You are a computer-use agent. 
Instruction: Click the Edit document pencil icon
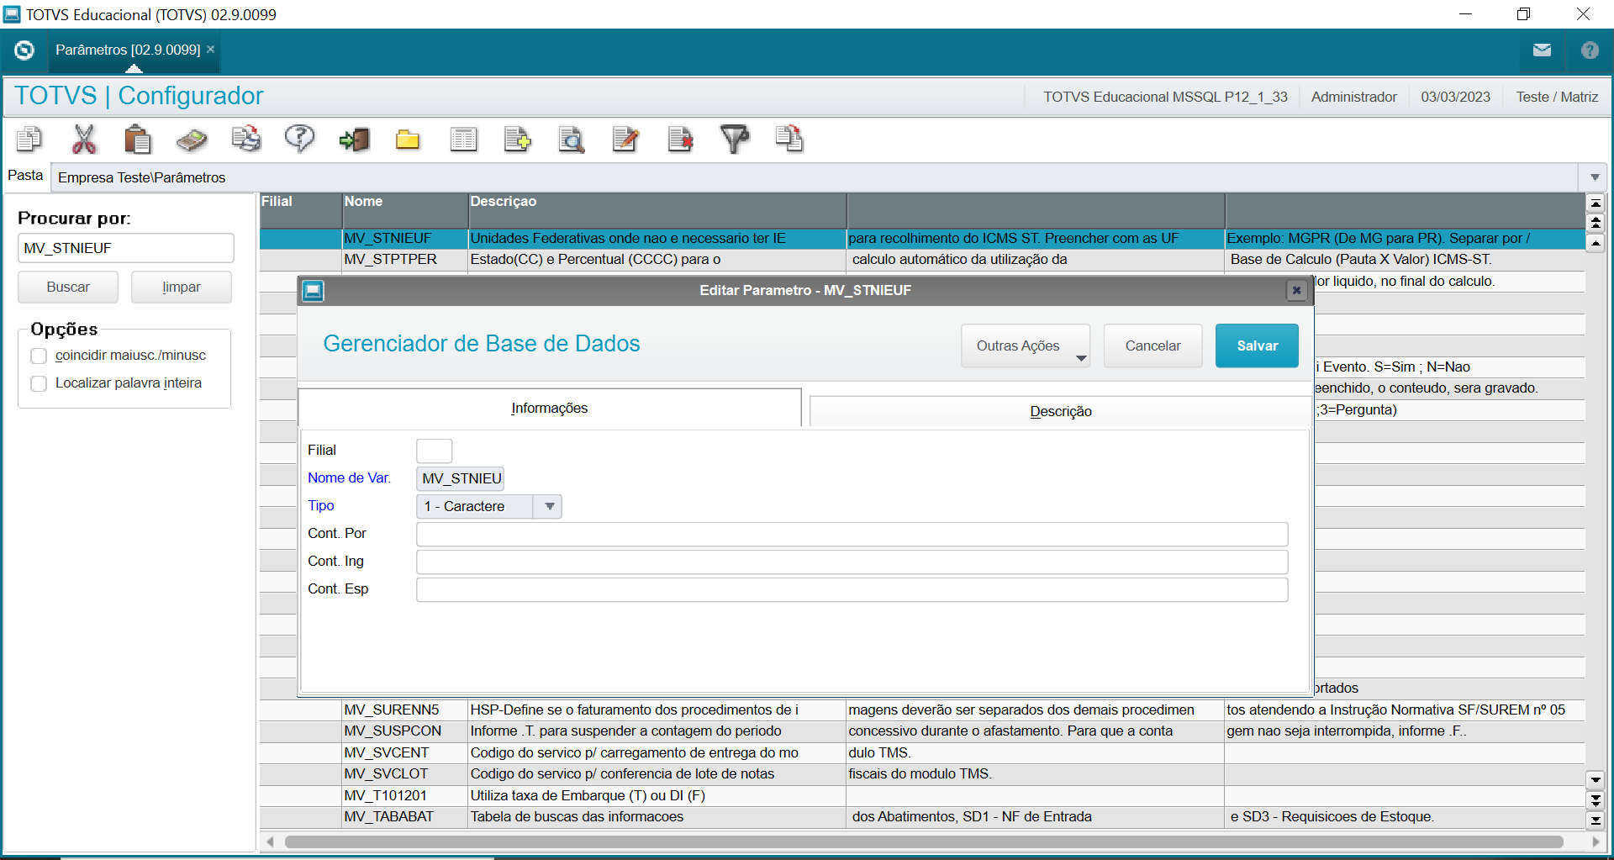pos(625,140)
